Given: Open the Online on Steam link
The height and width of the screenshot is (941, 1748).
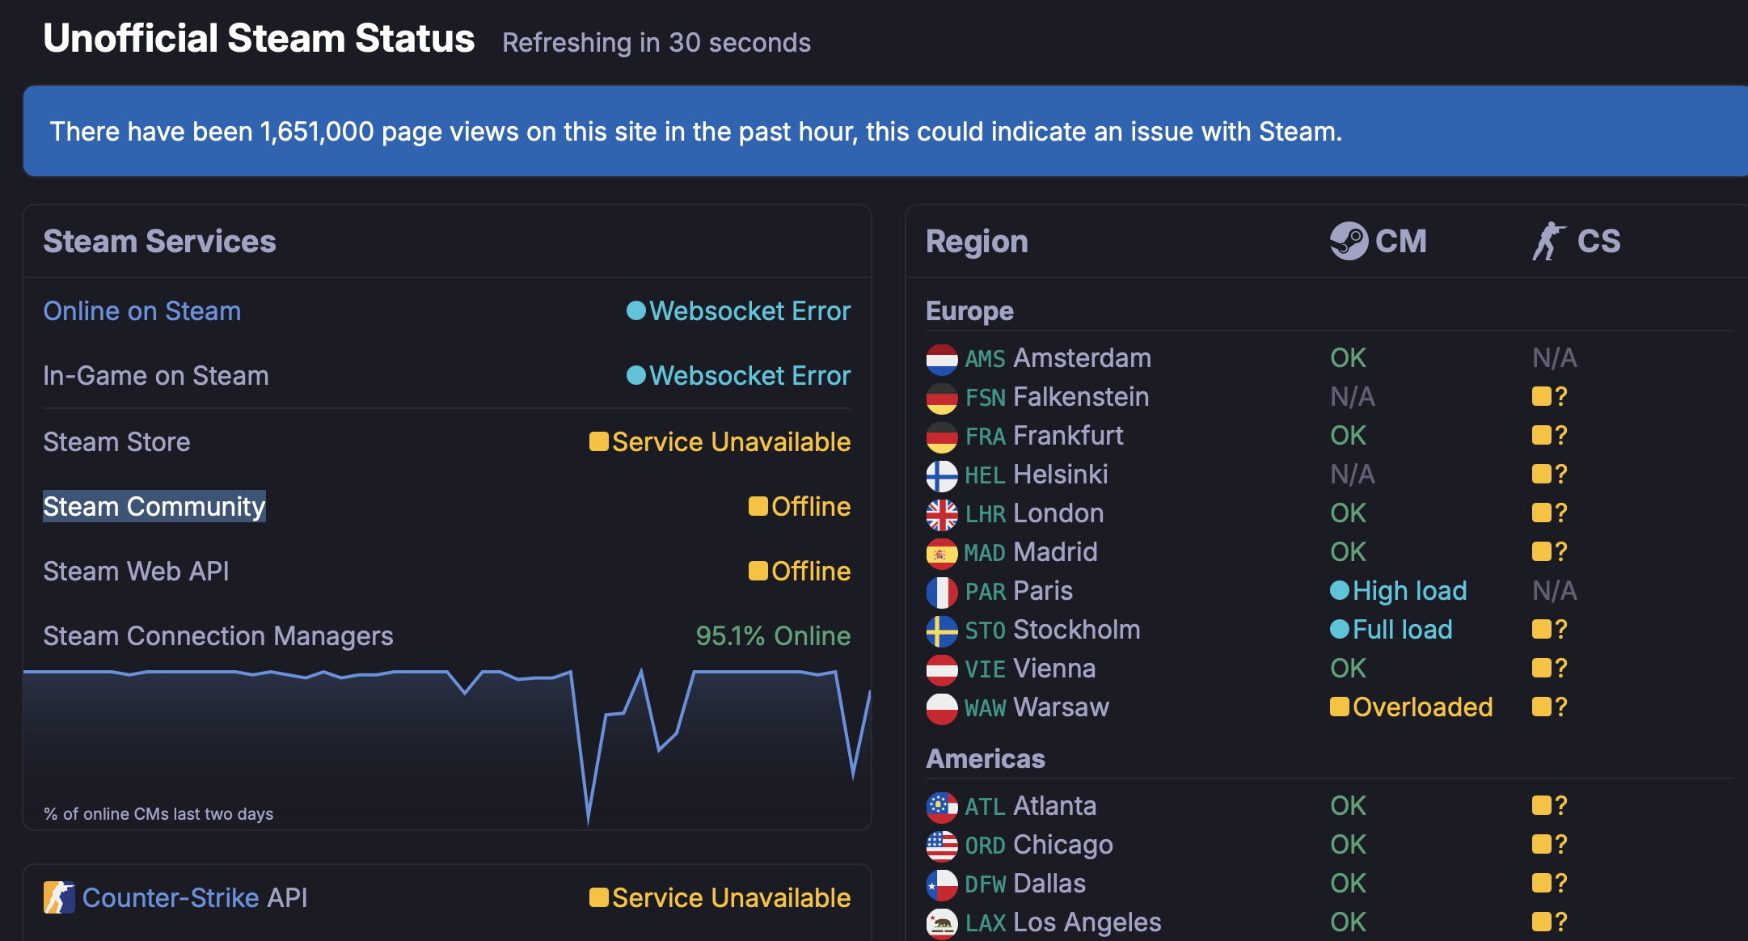Looking at the screenshot, I should [x=142, y=311].
